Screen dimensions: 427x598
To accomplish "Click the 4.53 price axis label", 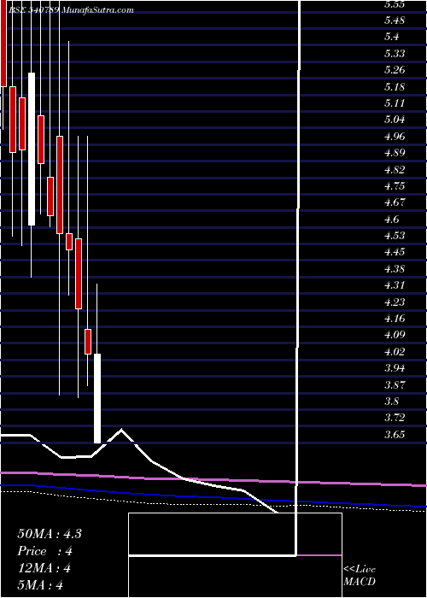I will pos(395,236).
